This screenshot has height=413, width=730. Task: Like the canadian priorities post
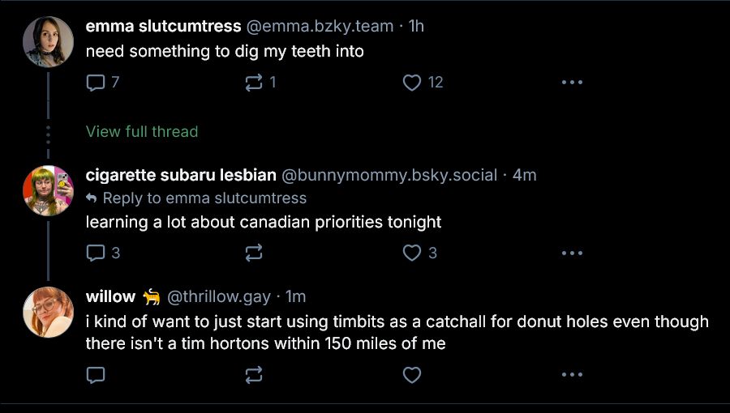[x=419, y=253]
